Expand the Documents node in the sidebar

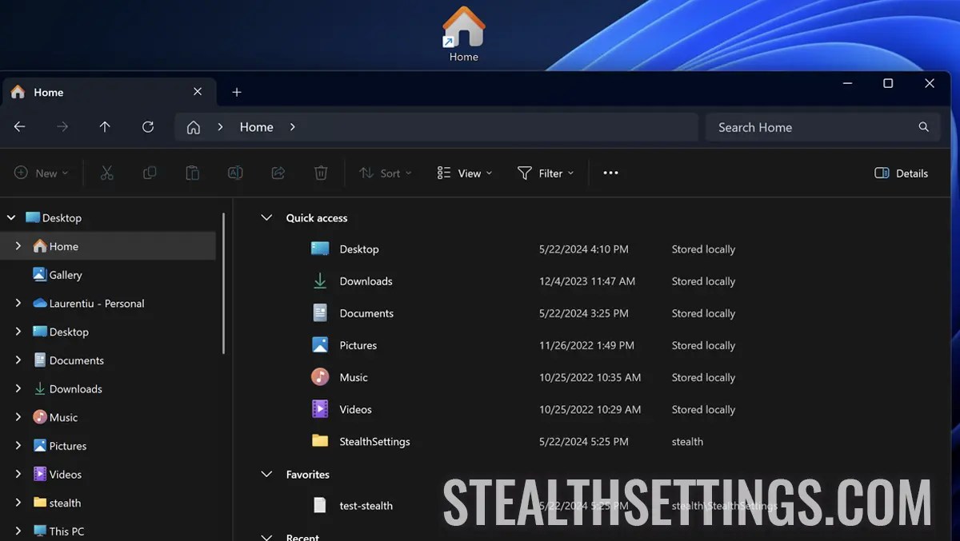18,360
